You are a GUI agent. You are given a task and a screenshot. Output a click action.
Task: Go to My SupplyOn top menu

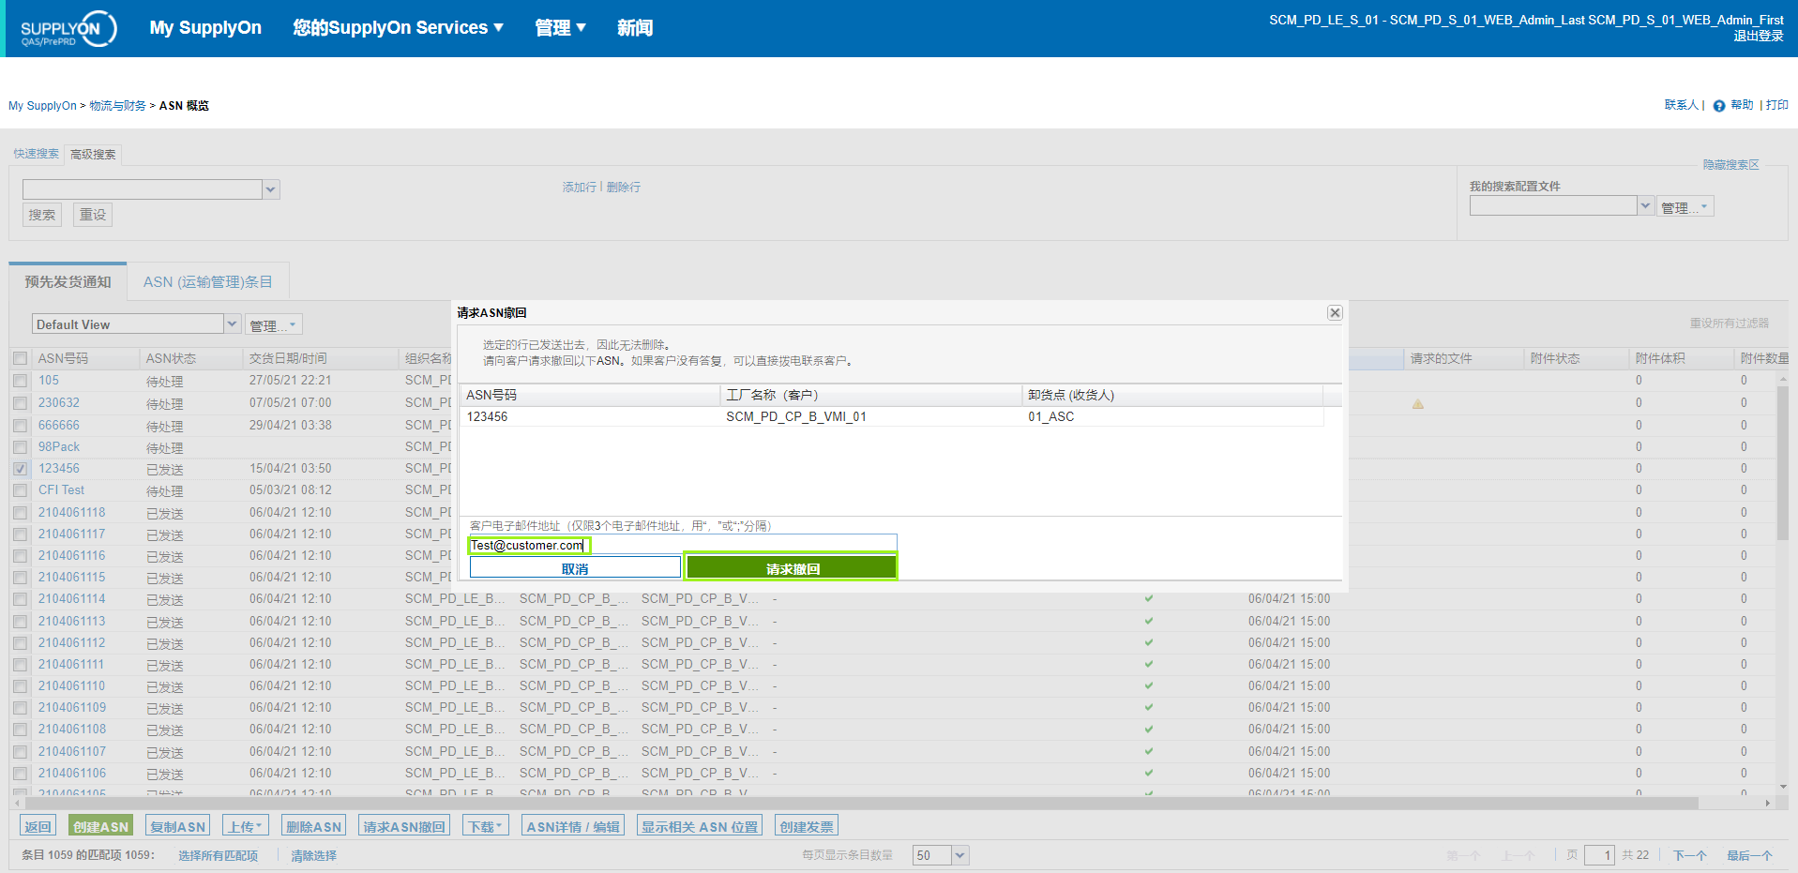(205, 28)
